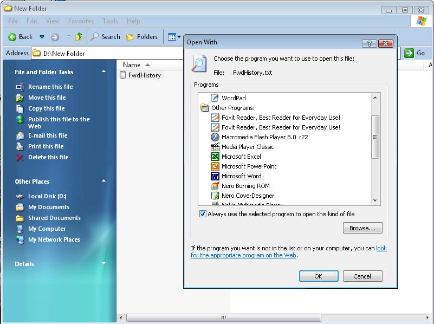Viewport: 434px width, 324px height.
Task: Click the programs list scroll up arrow
Action: (375, 98)
